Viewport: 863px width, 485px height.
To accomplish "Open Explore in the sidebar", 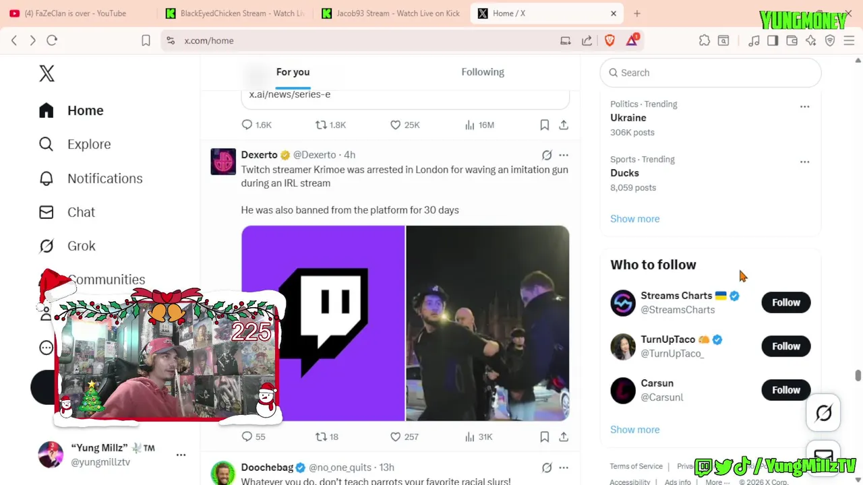I will 75,144.
